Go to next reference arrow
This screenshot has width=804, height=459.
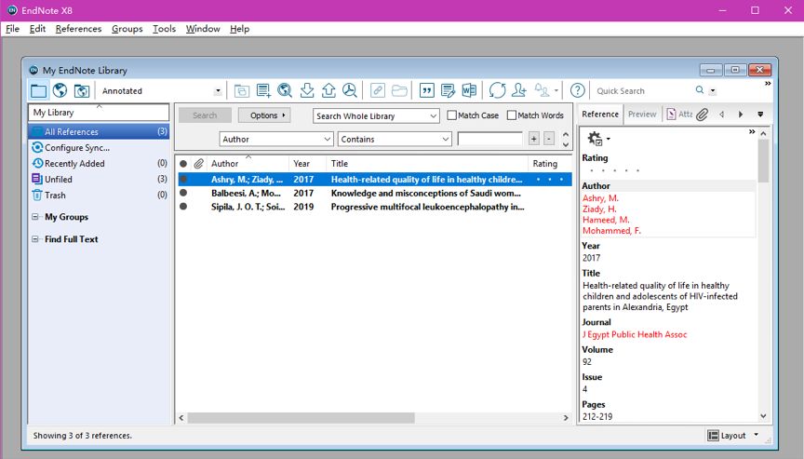point(741,115)
